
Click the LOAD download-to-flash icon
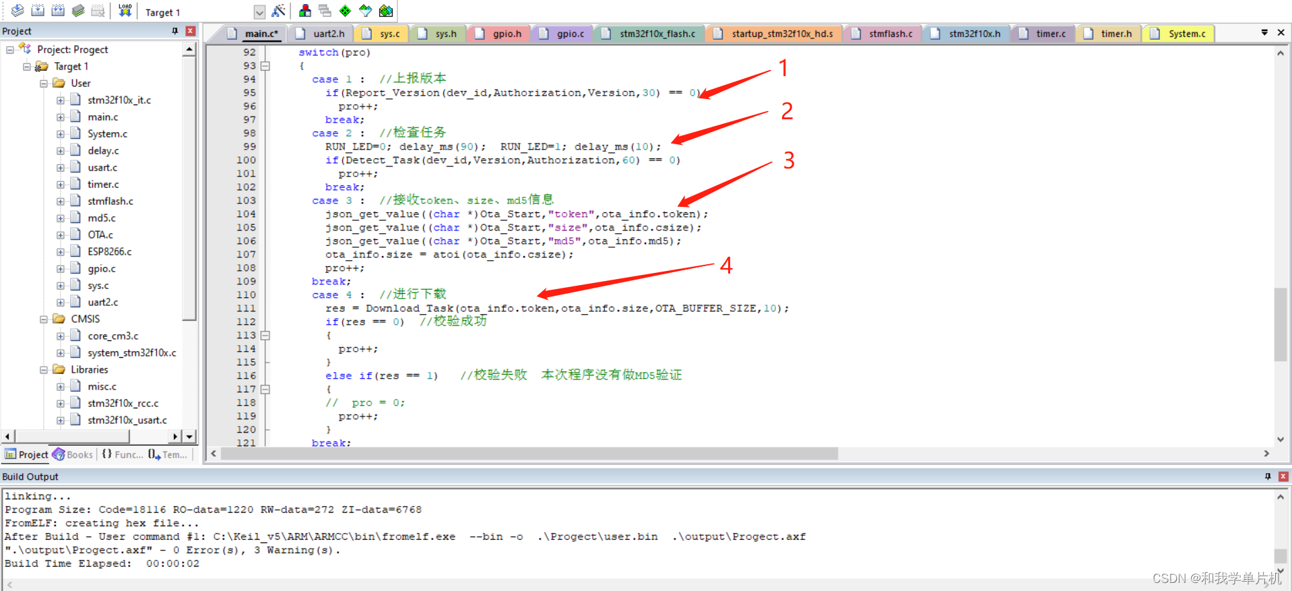point(125,11)
